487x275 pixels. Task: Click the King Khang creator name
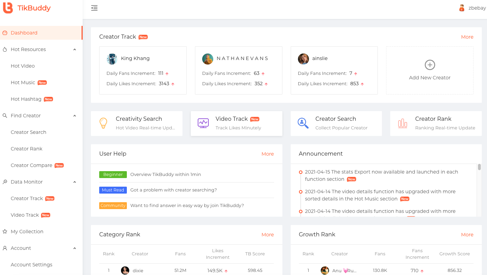click(x=135, y=58)
